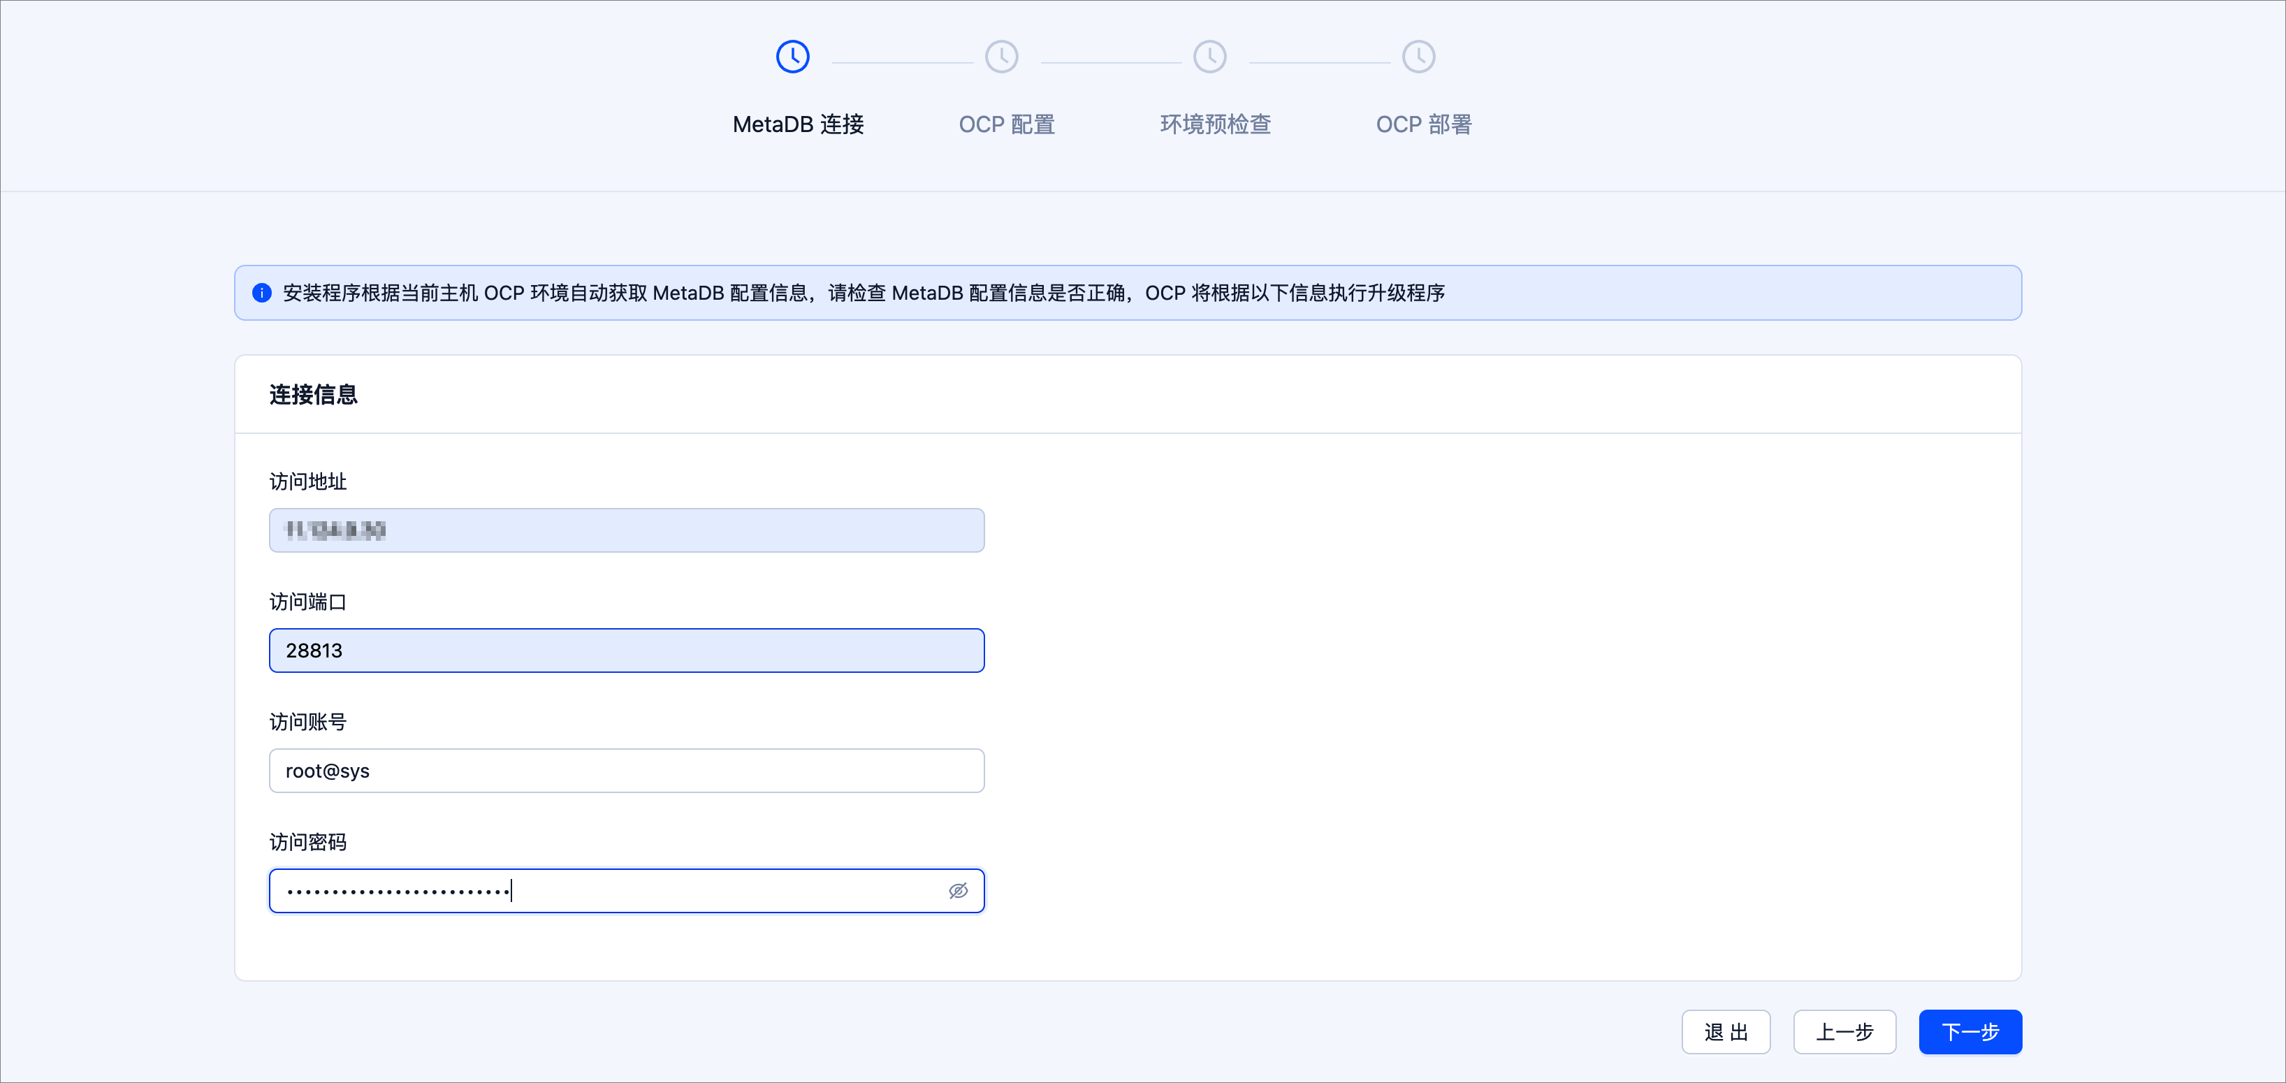Screen dimensions: 2286x1083
Task: Click the 访问端口 field label
Action: (308, 602)
